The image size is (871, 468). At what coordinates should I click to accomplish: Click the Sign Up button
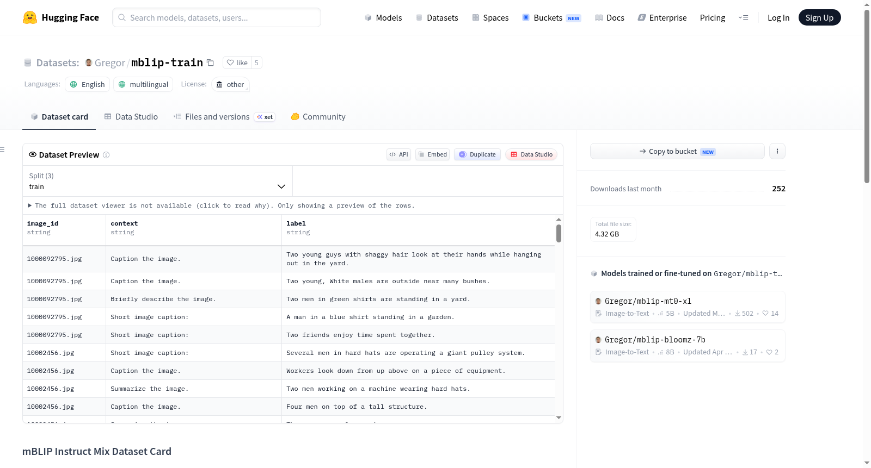pyautogui.click(x=820, y=17)
